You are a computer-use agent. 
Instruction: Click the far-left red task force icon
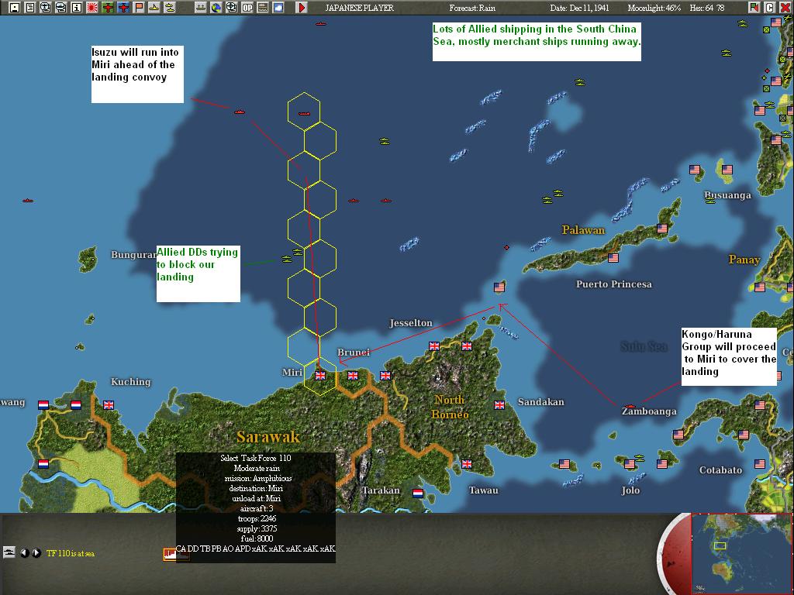(28, 201)
